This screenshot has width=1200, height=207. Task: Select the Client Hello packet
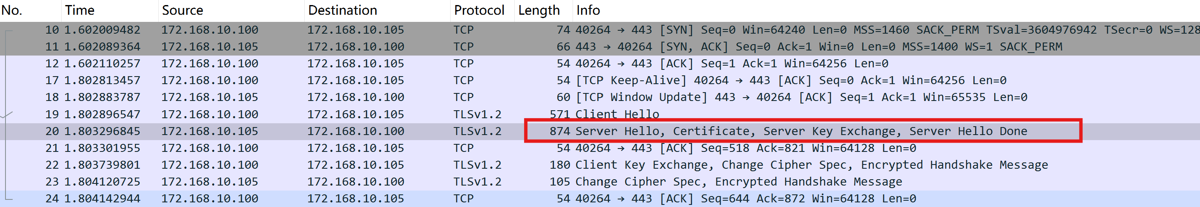[x=617, y=114]
